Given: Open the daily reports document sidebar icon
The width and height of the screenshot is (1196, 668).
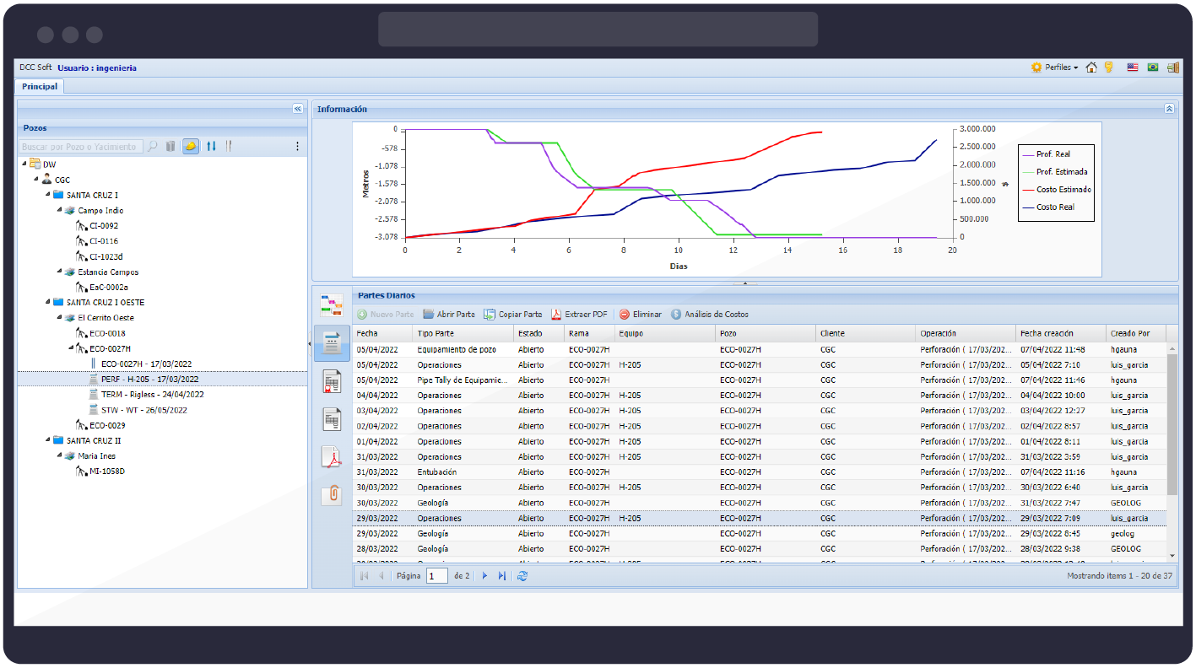Looking at the screenshot, I should coord(332,343).
